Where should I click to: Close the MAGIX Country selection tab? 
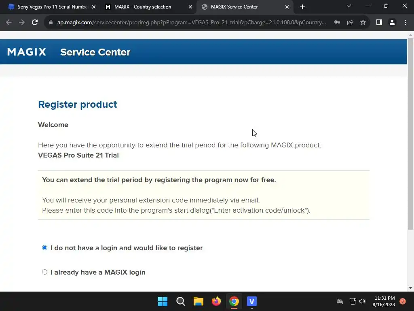click(190, 7)
